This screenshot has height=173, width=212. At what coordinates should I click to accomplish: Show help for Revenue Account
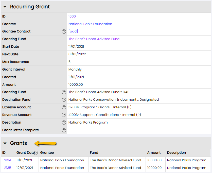point(64,115)
